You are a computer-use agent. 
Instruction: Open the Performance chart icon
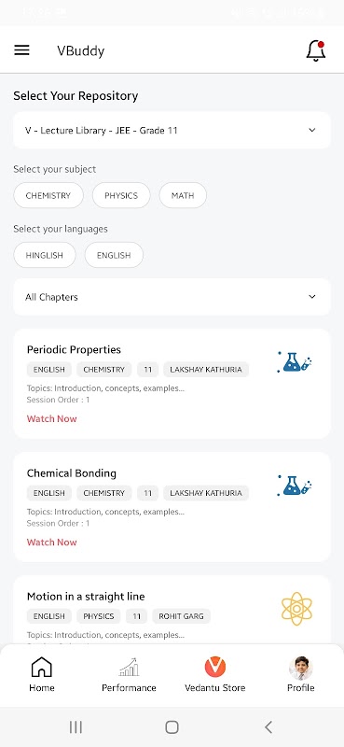129,667
